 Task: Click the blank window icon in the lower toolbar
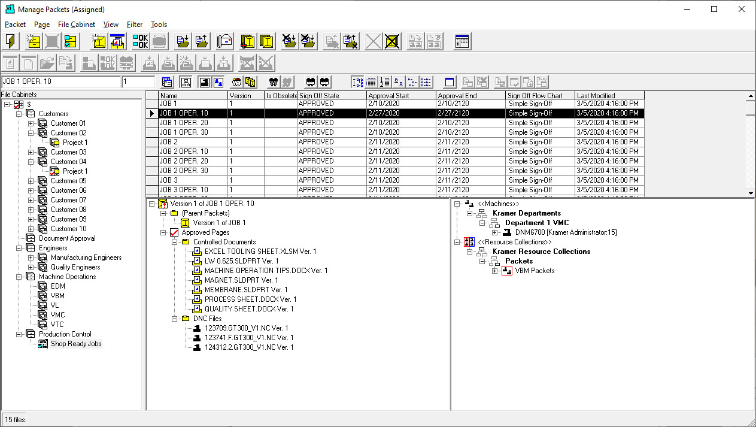tap(450, 82)
